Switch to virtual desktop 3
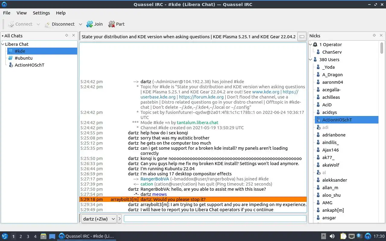Screen dimensions: 386x241 point(28,236)
